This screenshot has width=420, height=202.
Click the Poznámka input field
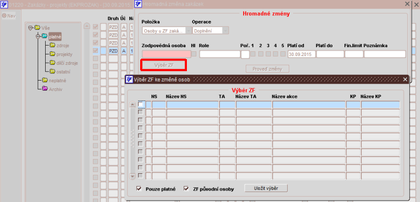pos(385,54)
